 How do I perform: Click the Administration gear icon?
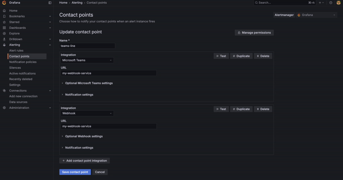(x=4, y=108)
